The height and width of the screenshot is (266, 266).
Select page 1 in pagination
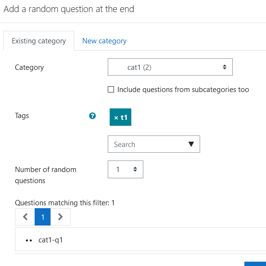[x=43, y=217]
